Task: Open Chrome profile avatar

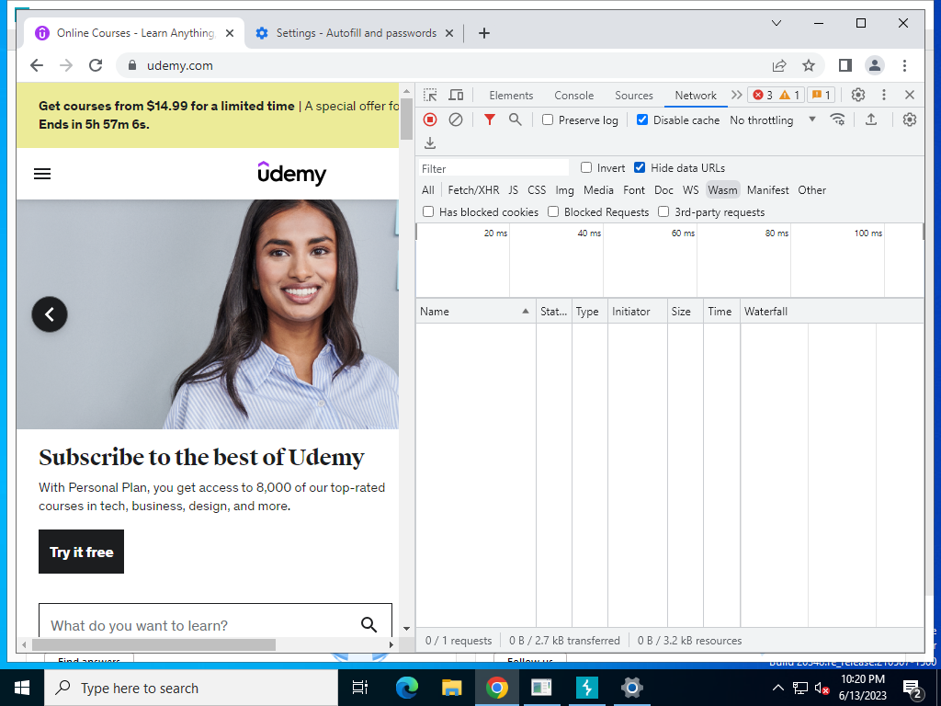Action: point(875,65)
